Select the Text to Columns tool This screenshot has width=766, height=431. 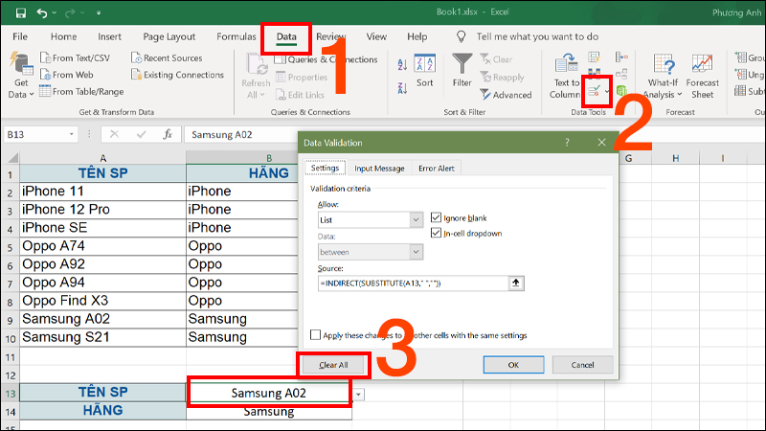[566, 75]
